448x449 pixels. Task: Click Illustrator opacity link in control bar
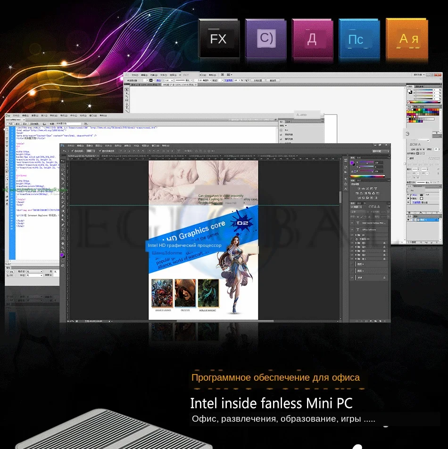pos(228,81)
